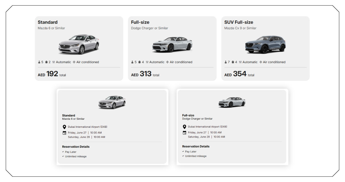Select the SUV Full-size card heading
345x182 pixels.
click(x=239, y=22)
